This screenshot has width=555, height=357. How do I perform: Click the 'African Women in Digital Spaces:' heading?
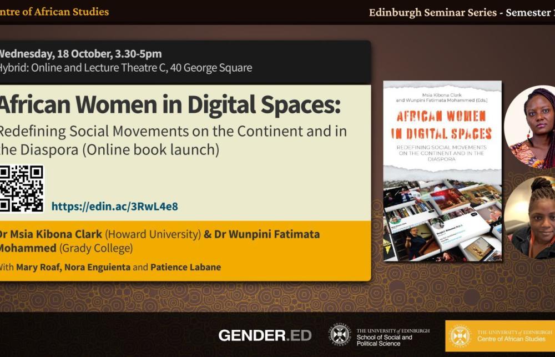[169, 104]
